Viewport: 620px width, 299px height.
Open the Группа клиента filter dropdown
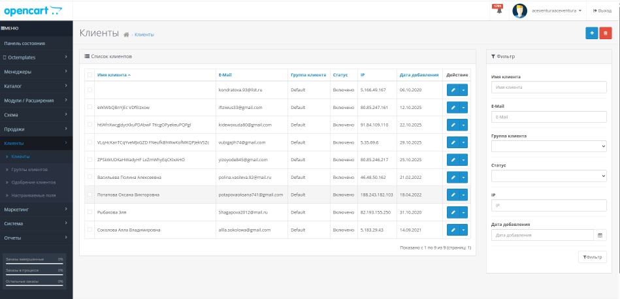549,146
